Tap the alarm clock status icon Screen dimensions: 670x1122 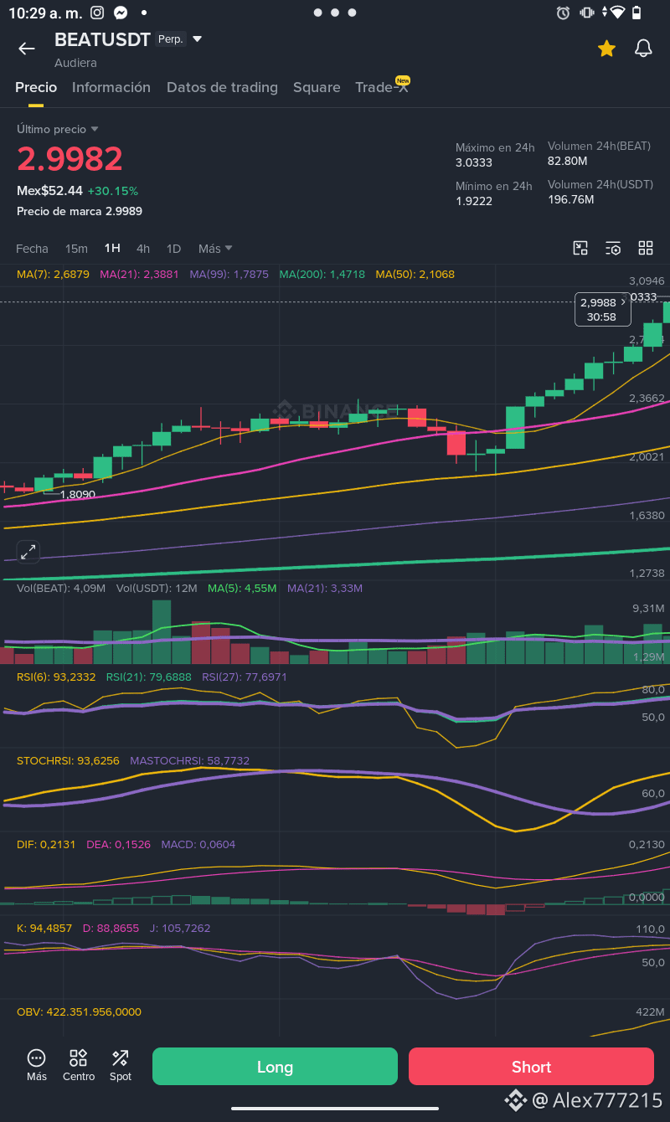pyautogui.click(x=563, y=13)
